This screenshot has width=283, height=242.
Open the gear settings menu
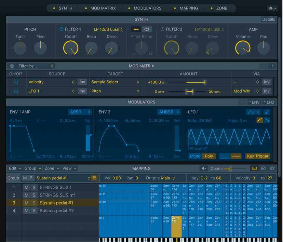point(272,8)
